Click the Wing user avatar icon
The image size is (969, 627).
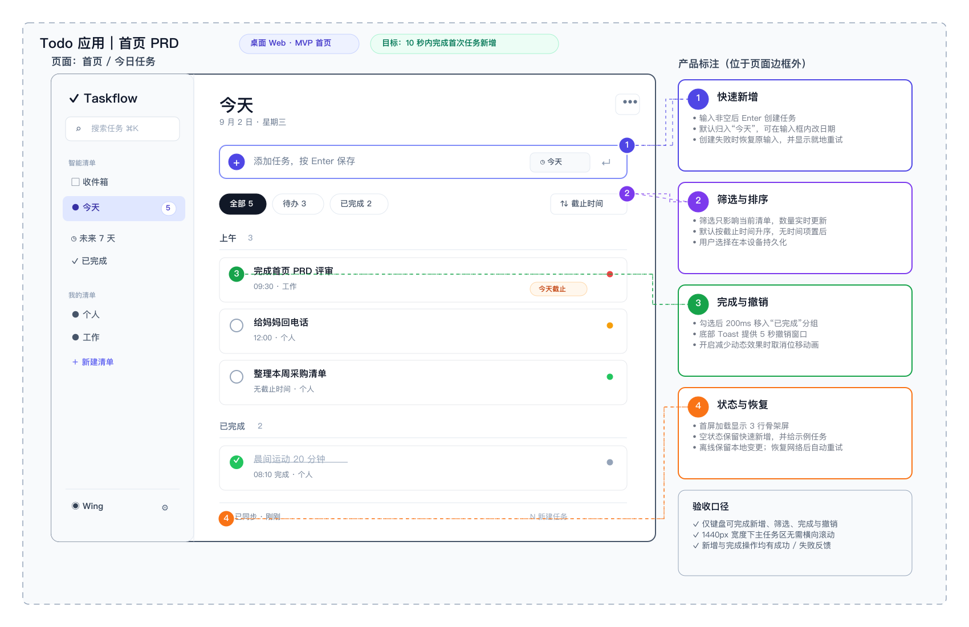pos(75,506)
